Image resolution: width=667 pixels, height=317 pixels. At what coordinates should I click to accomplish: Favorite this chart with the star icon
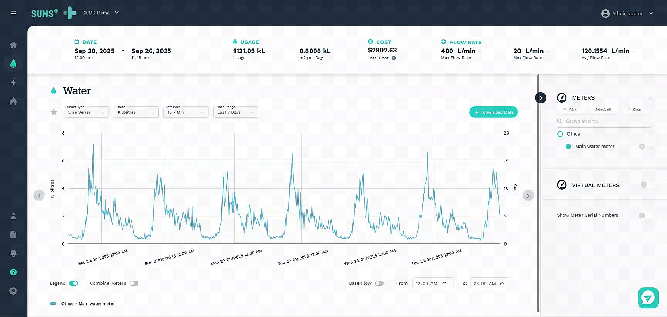pyautogui.click(x=53, y=112)
